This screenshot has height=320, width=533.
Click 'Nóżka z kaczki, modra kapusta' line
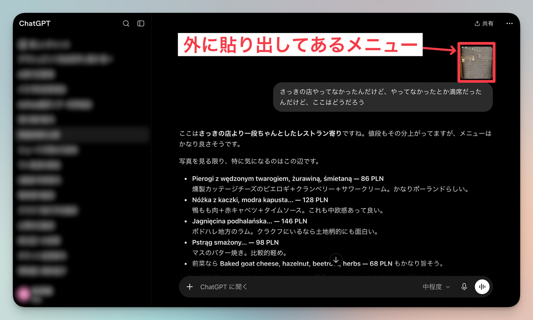pyautogui.click(x=260, y=200)
